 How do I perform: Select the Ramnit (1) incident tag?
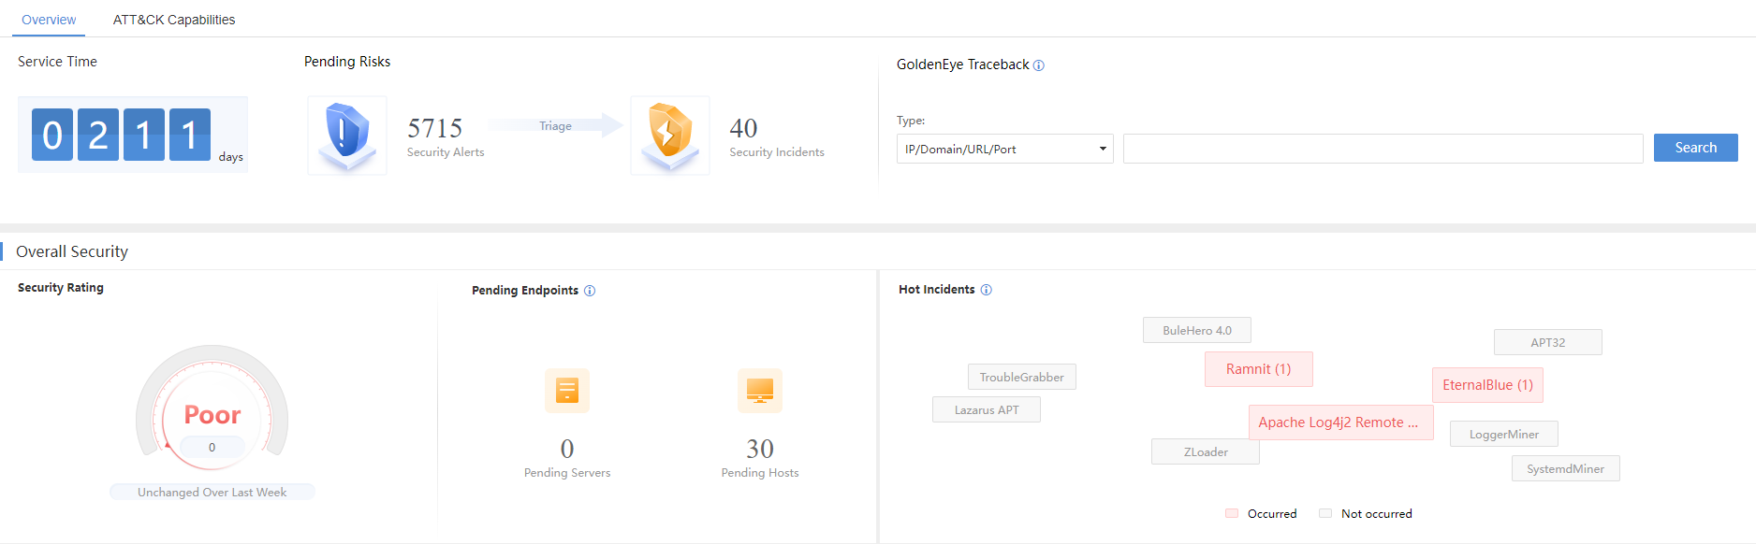point(1258,369)
